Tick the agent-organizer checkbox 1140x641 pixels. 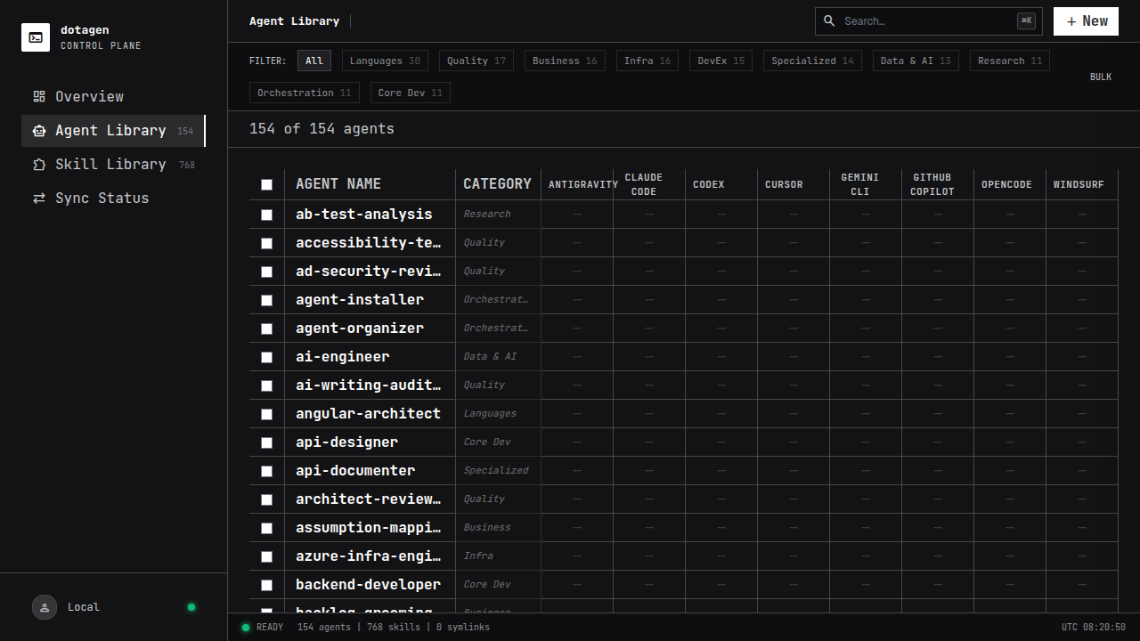(x=266, y=329)
